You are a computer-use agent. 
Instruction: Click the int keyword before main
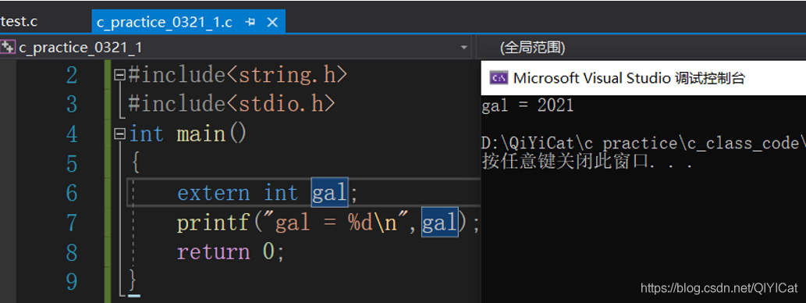point(146,134)
